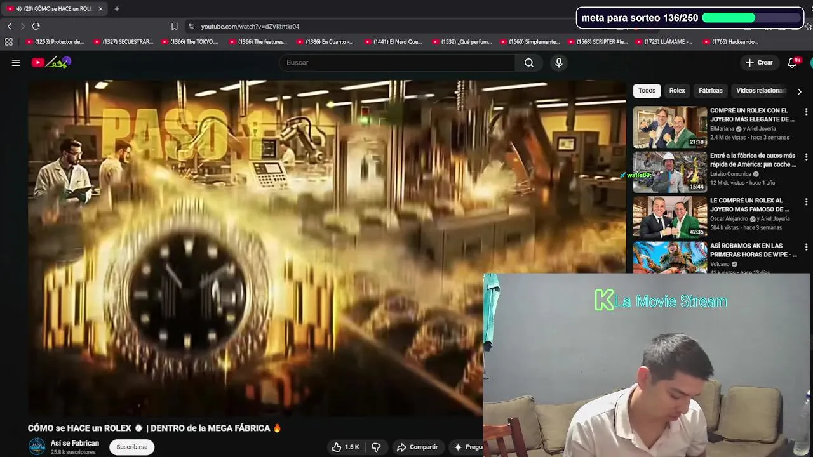Open bookmark (1366) The features...
This screenshot has width=813, height=457.
[x=258, y=42]
